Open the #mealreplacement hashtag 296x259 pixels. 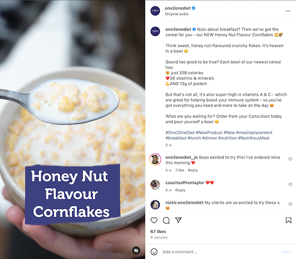tap(254, 133)
